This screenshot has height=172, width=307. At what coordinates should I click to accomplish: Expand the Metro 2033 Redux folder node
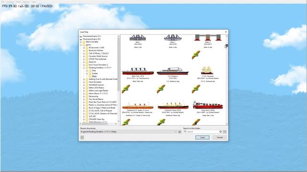pyautogui.click(x=84, y=88)
